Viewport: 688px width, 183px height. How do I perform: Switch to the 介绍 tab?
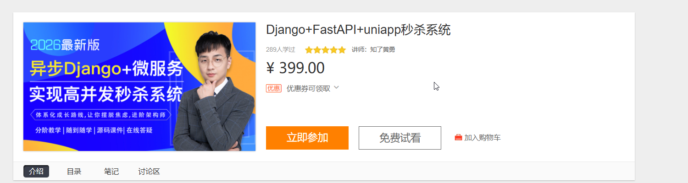(36, 172)
